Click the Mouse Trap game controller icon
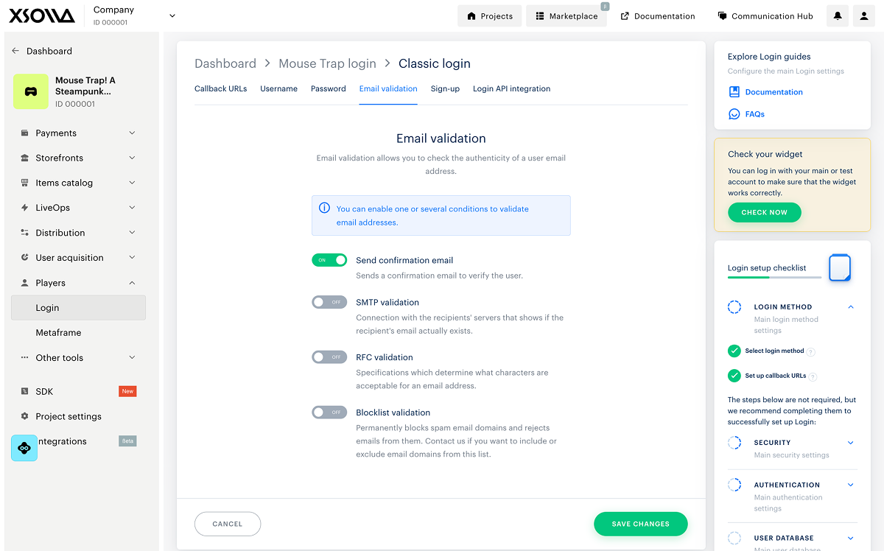Image resolution: width=884 pixels, height=551 pixels. [x=31, y=92]
